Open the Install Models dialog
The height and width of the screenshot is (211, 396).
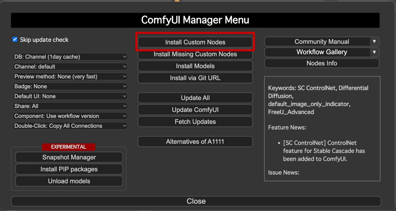pos(195,66)
